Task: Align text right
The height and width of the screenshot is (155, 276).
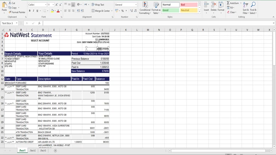Action: pos(73,11)
